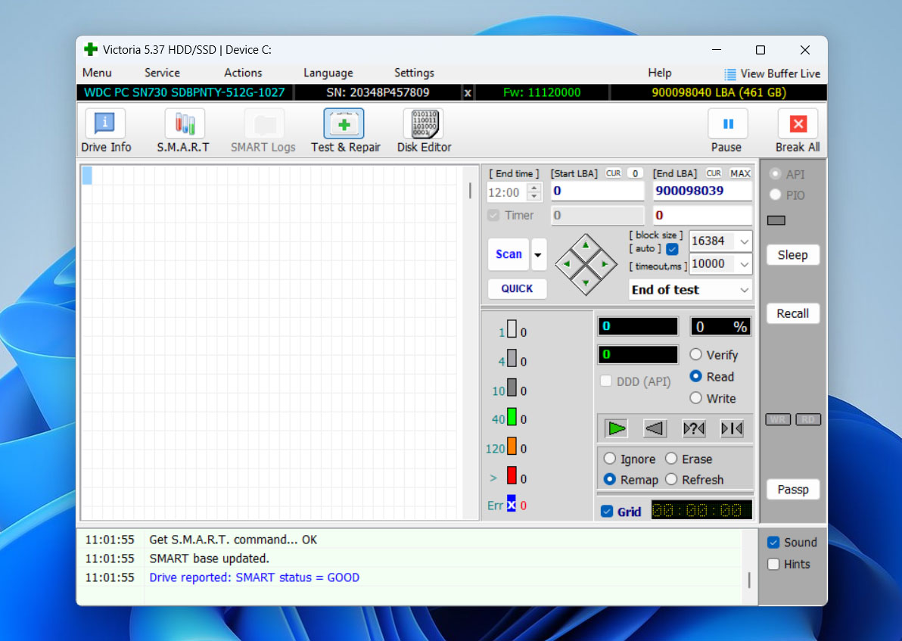Click the green 40 ms block swatch
The width and height of the screenshot is (902, 641).
click(512, 416)
